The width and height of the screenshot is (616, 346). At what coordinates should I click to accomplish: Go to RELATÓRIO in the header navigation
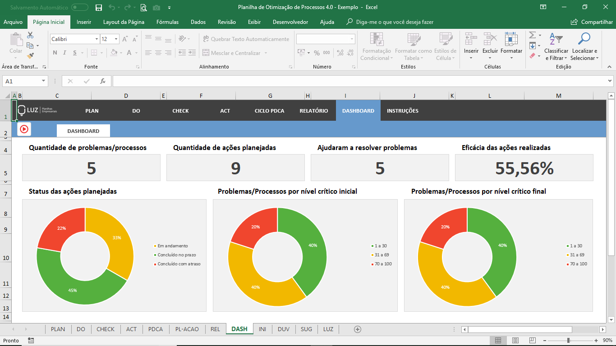(314, 111)
